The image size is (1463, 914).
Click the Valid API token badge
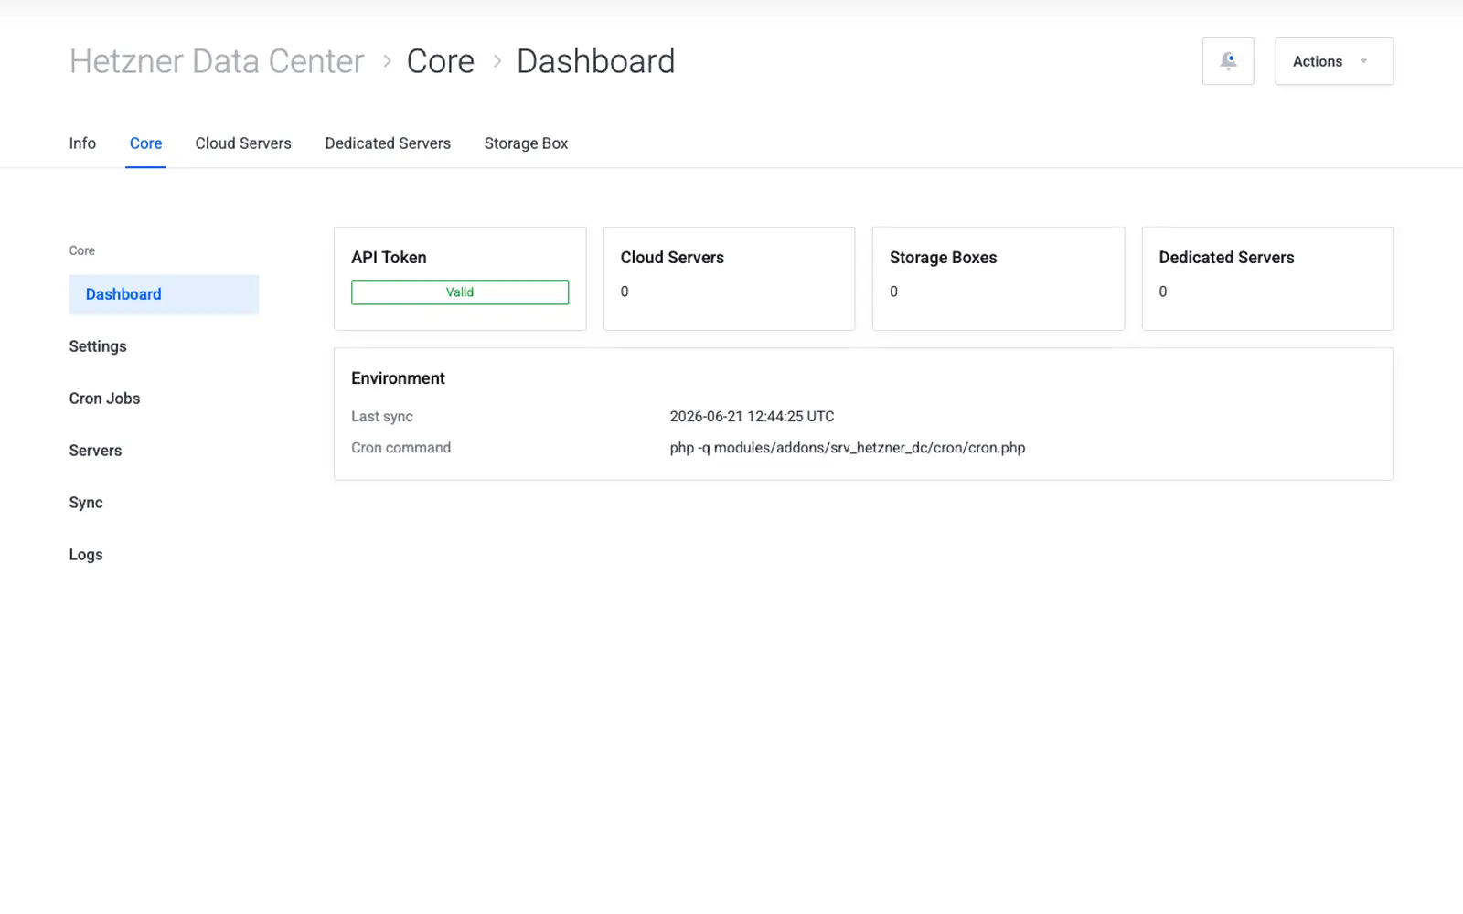[x=460, y=292]
